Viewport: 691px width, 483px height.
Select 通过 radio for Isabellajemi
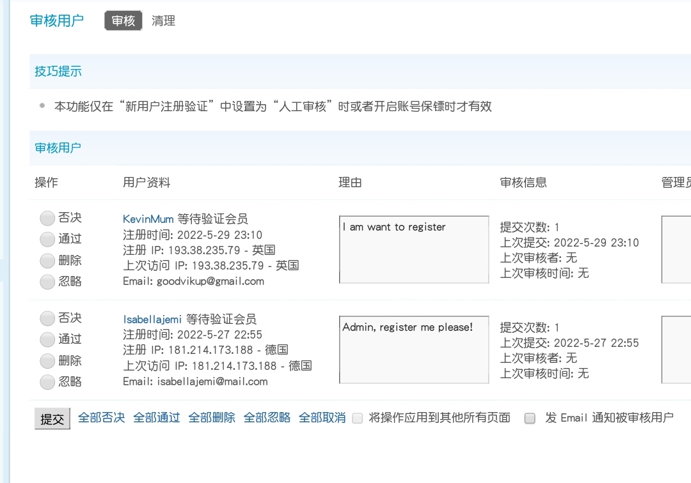[x=47, y=339]
